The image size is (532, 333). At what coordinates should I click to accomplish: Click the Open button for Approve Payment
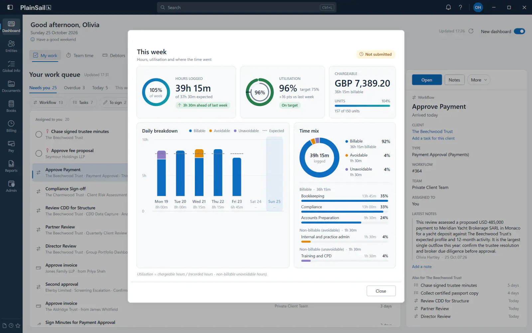(x=427, y=80)
